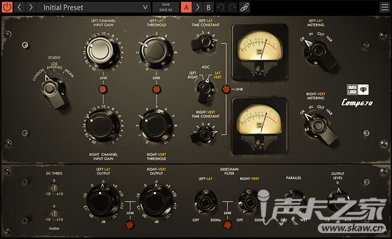Image resolution: width=392 pixels, height=239 pixels.
Task: Click Right-Vert Sidechain Filter knob
Action: point(250,202)
